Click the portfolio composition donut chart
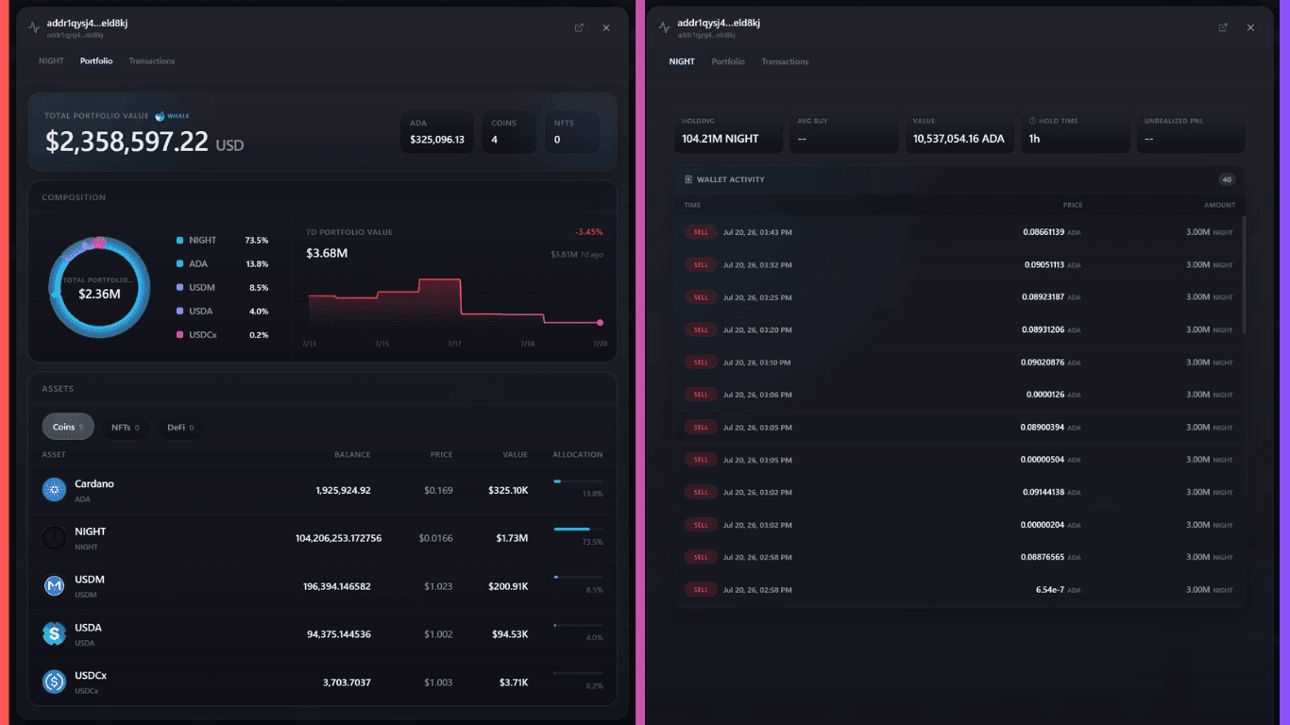This screenshot has height=725, width=1290. pyautogui.click(x=99, y=288)
